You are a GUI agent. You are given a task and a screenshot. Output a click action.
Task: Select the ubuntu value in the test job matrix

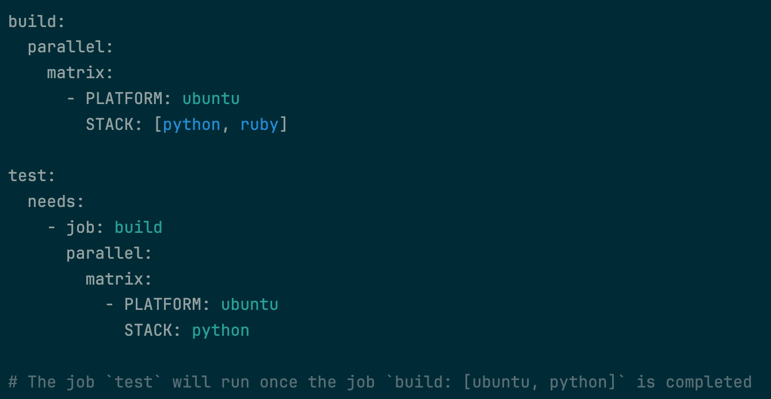pyautogui.click(x=249, y=305)
